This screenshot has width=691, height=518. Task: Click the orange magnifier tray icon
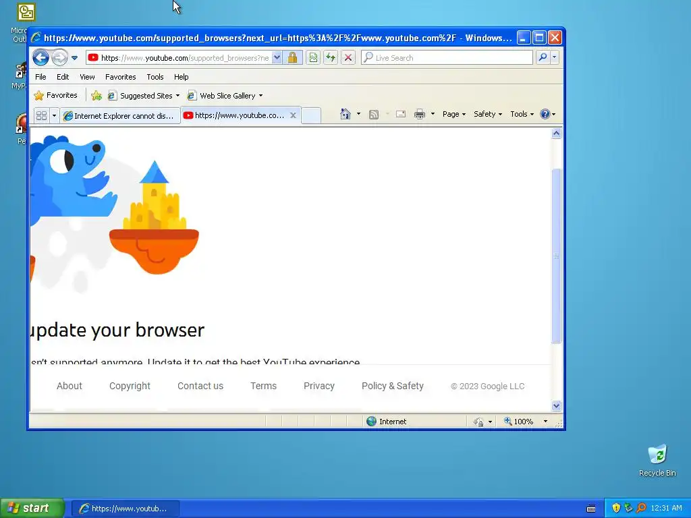click(641, 508)
